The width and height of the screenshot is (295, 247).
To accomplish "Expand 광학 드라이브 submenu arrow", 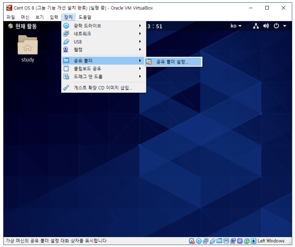I will click(140, 25).
